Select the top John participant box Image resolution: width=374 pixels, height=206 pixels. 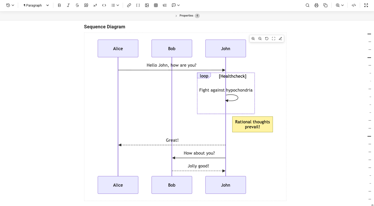click(x=226, y=49)
